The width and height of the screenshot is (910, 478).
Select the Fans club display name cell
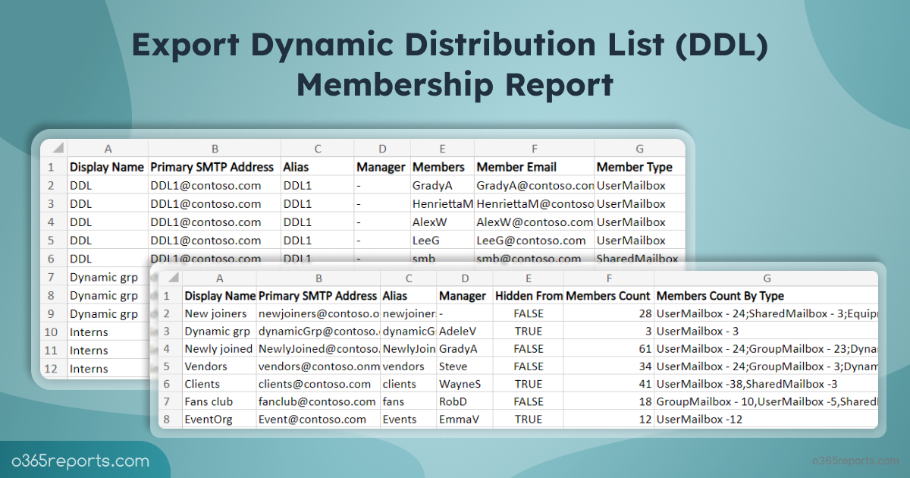219,401
